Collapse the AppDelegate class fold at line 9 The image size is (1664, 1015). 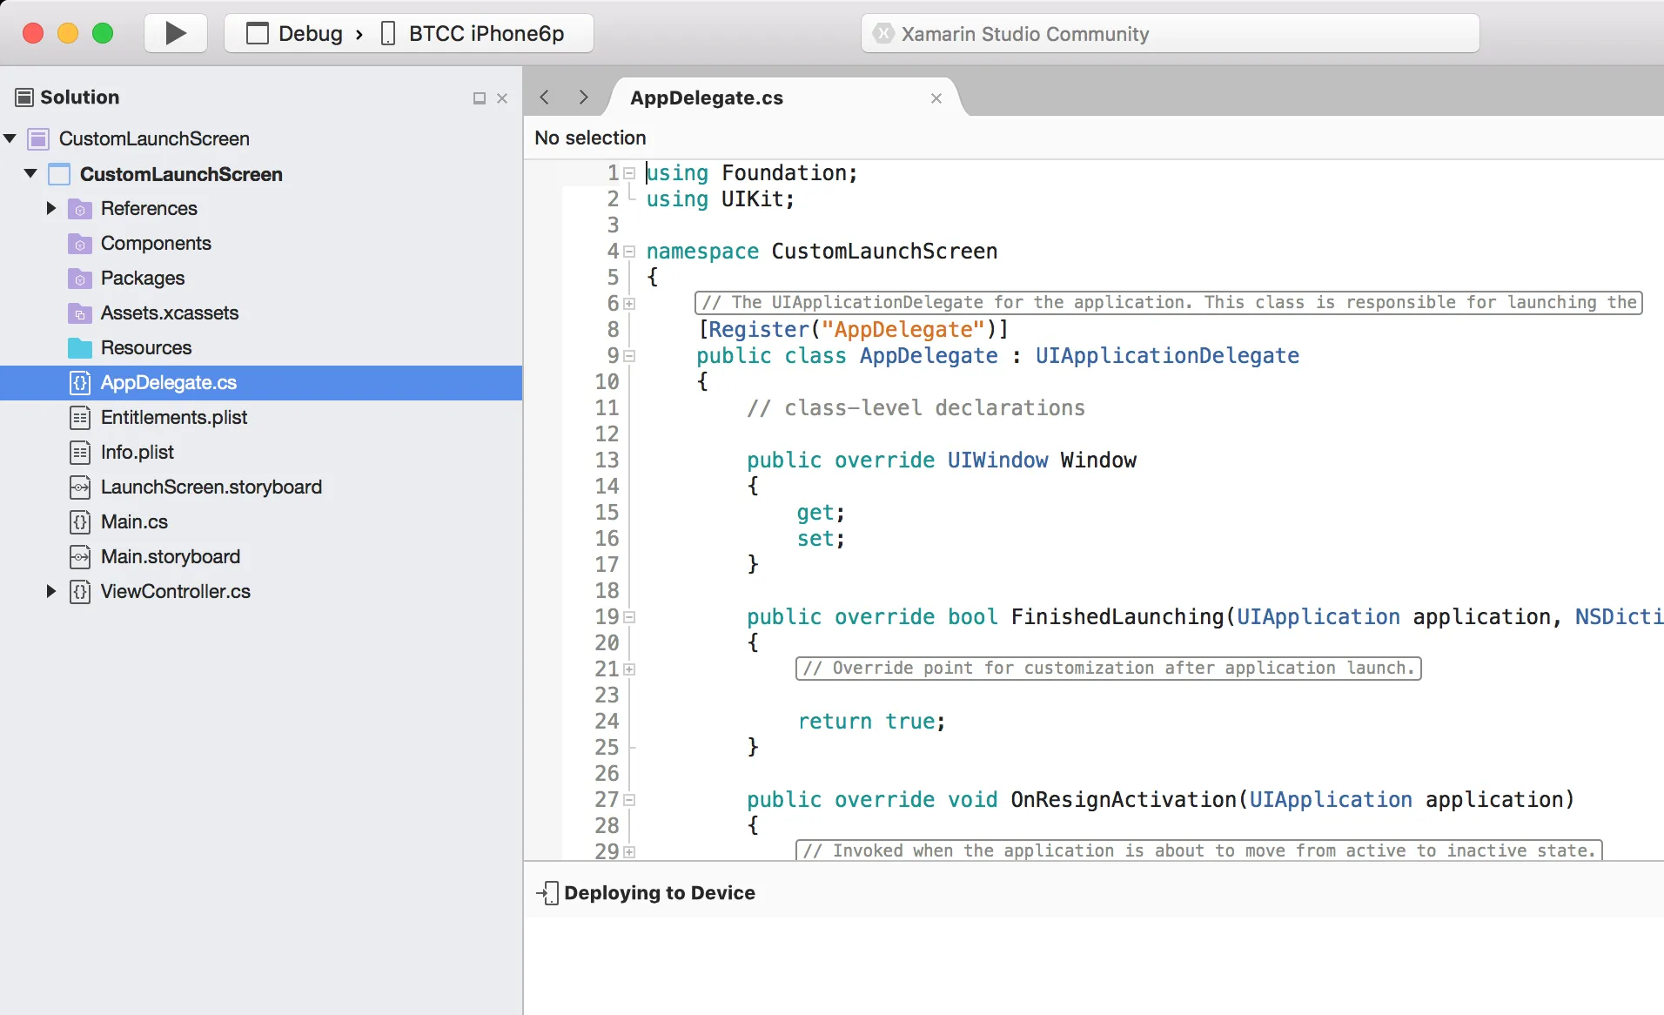[629, 356]
